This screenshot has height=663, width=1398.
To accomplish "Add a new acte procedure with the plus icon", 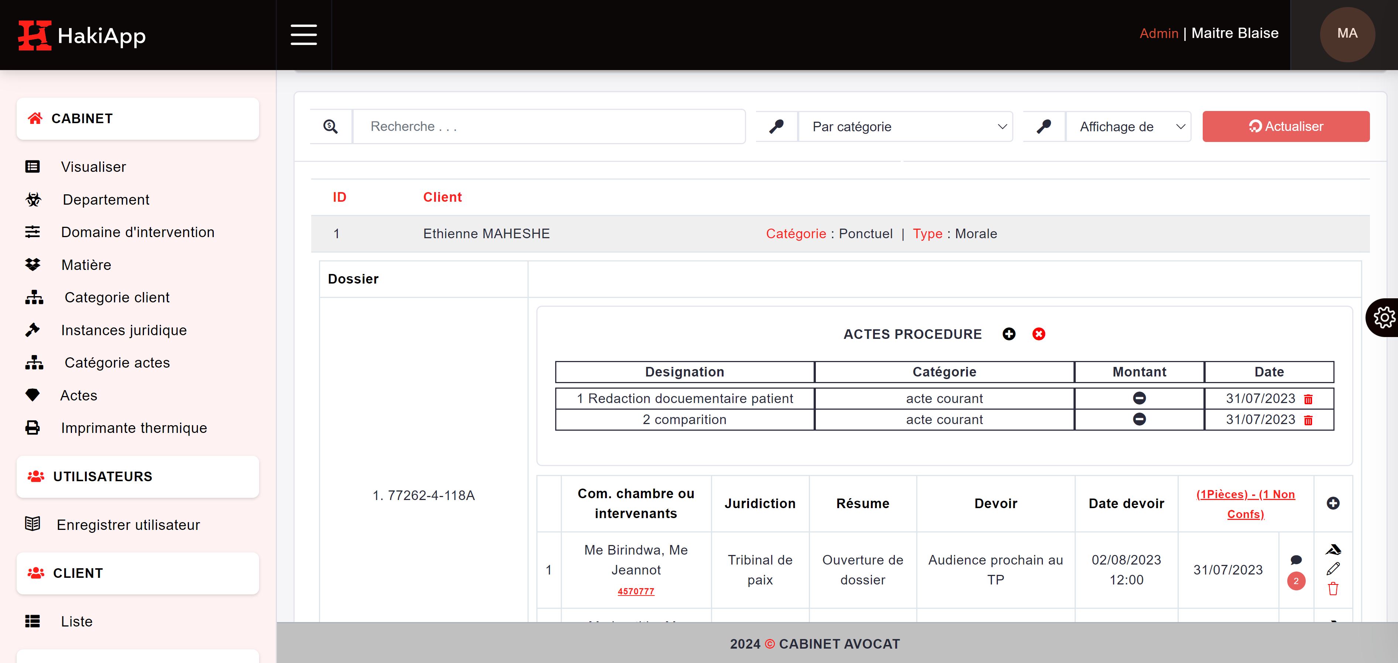I will click(1009, 334).
